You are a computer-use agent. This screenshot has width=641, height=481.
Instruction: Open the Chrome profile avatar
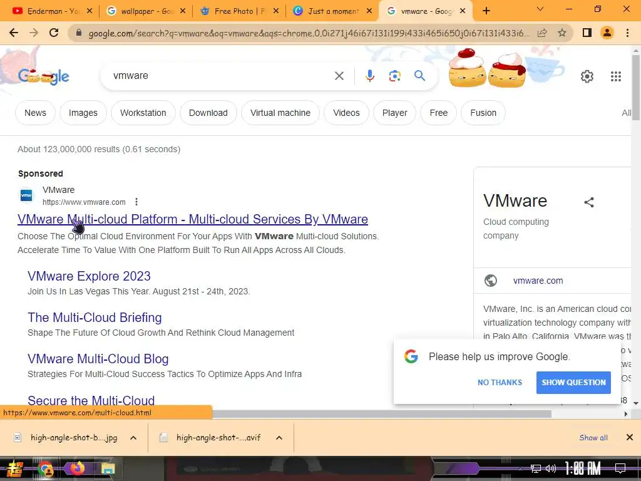[x=607, y=33]
